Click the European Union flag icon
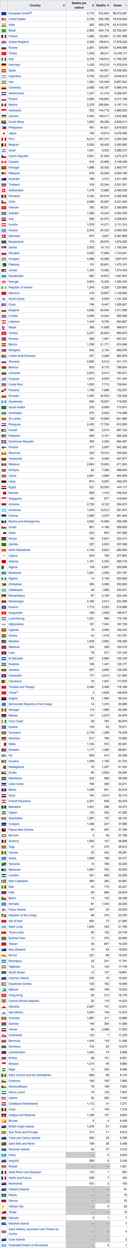128x1248 pixels. click(x=4, y=13)
